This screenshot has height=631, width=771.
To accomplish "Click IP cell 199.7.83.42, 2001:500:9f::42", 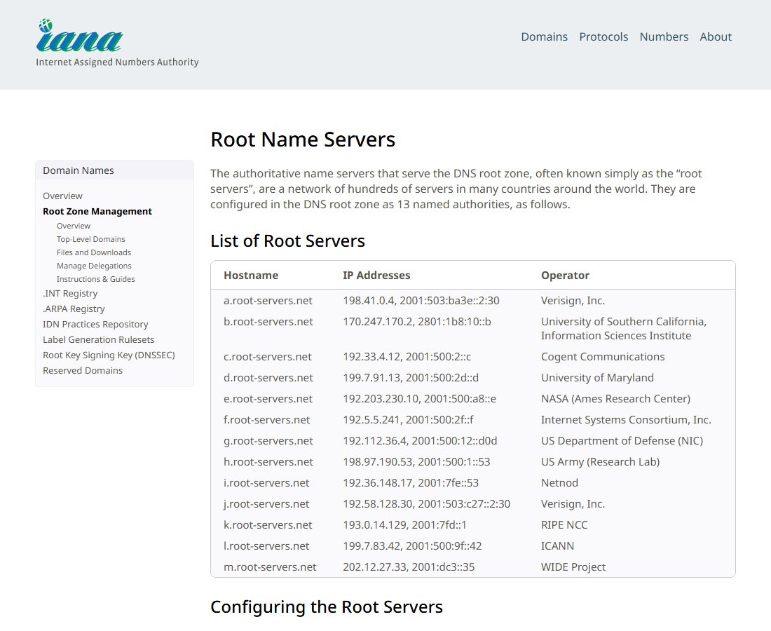I will 412,546.
